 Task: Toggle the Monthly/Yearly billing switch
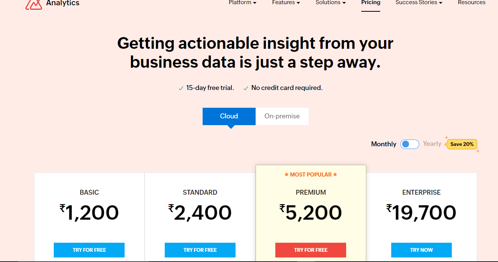[409, 144]
